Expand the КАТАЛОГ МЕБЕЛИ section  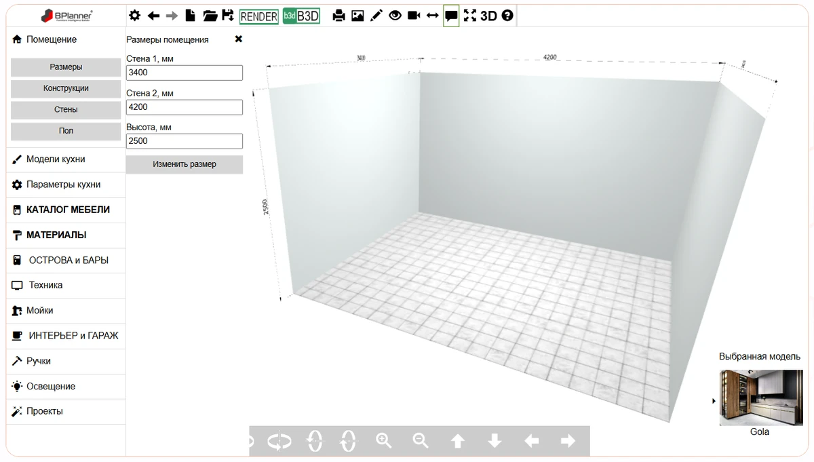pos(66,210)
